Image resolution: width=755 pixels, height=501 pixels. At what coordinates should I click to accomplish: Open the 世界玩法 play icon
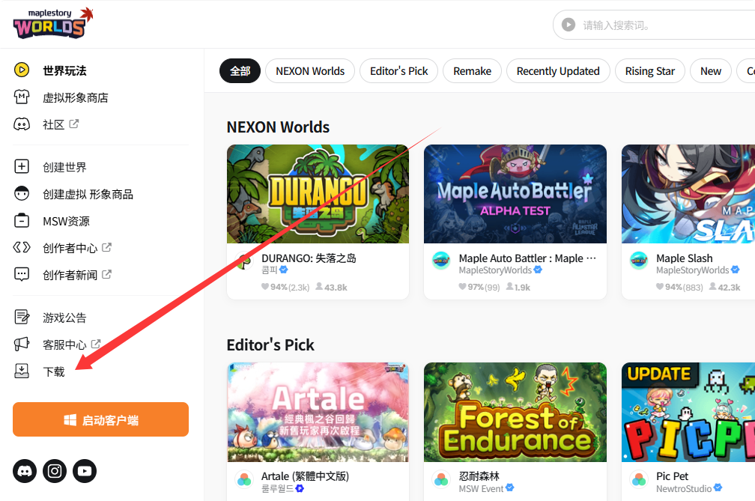click(x=22, y=70)
